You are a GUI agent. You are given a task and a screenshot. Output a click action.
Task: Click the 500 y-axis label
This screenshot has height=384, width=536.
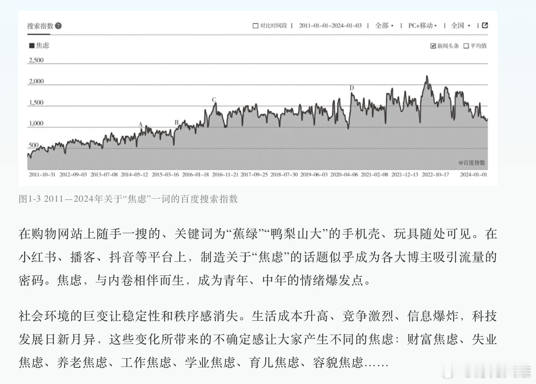click(x=34, y=145)
